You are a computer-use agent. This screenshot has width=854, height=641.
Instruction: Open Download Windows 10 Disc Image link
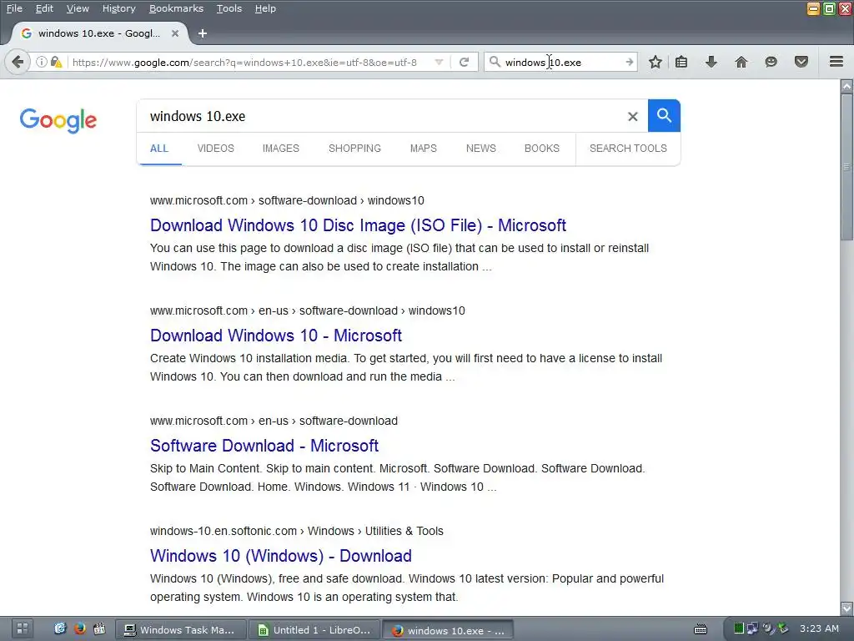tap(358, 225)
